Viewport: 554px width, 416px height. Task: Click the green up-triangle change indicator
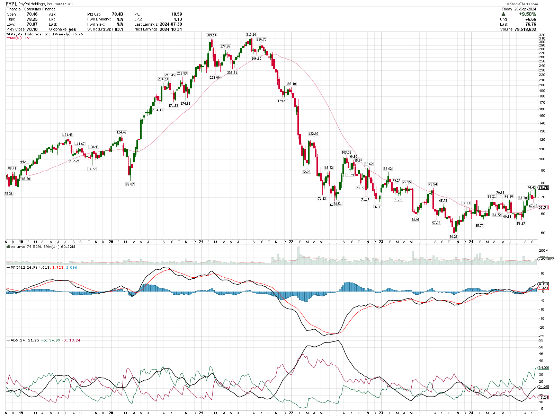[503, 14]
